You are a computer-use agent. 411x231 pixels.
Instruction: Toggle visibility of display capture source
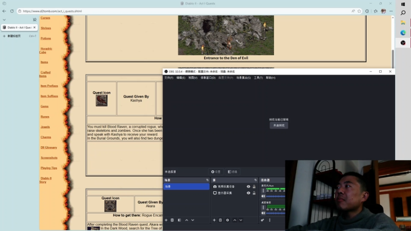coord(248,193)
